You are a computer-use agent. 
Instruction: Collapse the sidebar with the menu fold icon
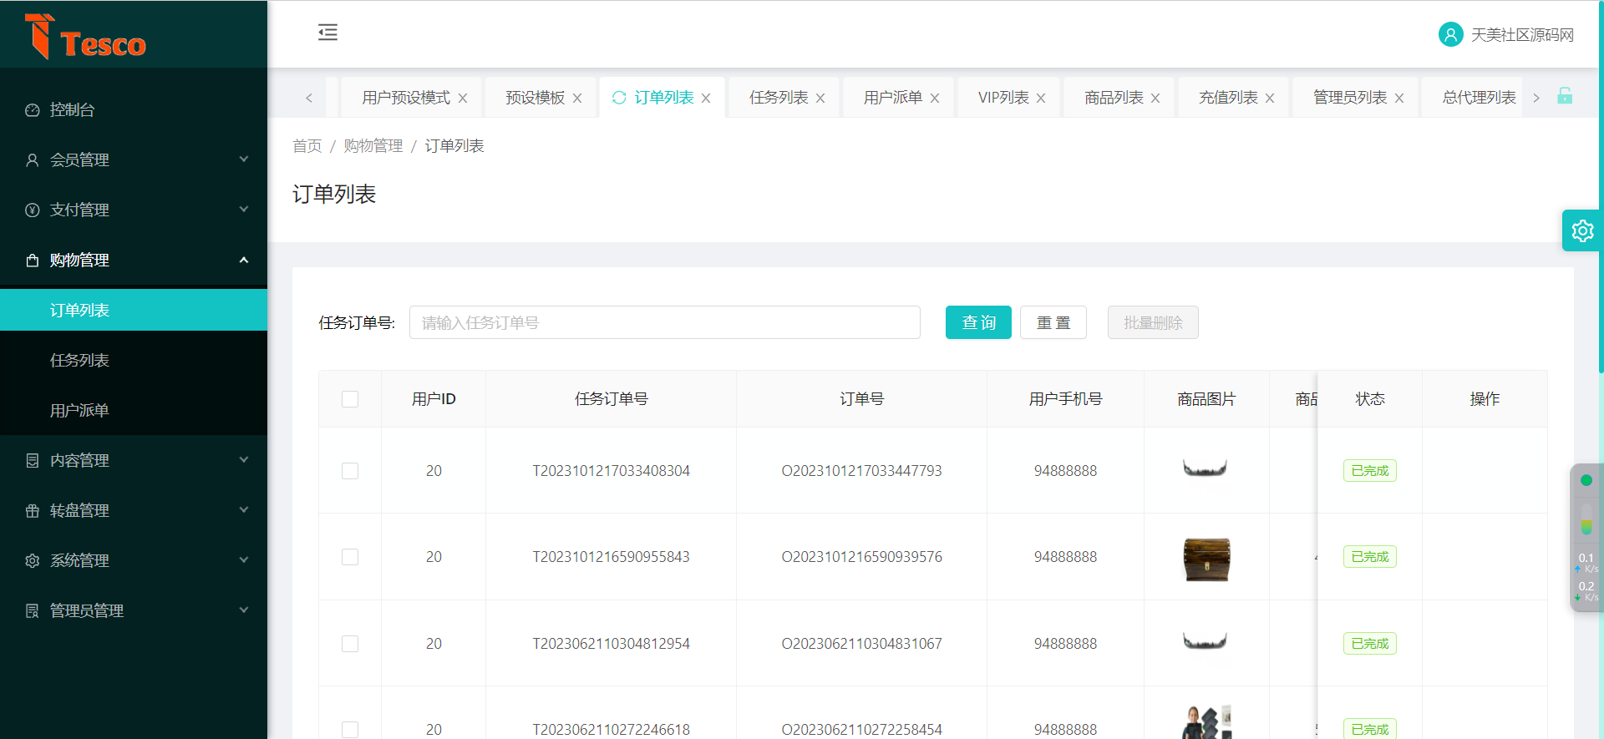[x=327, y=33]
